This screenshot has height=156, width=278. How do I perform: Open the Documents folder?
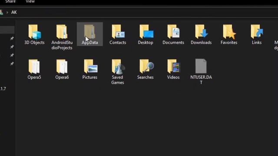173,35
